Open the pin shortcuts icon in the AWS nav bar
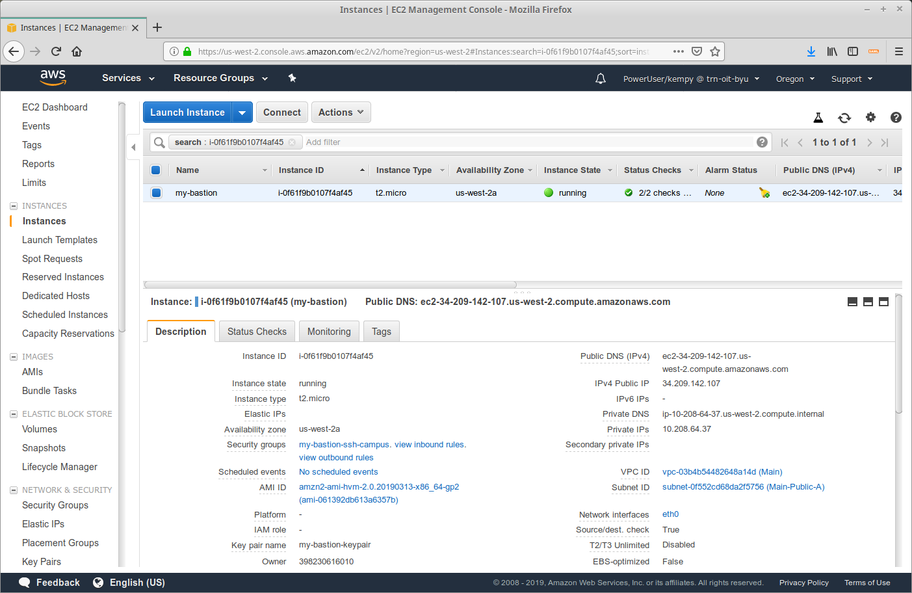This screenshot has width=912, height=593. (x=293, y=78)
